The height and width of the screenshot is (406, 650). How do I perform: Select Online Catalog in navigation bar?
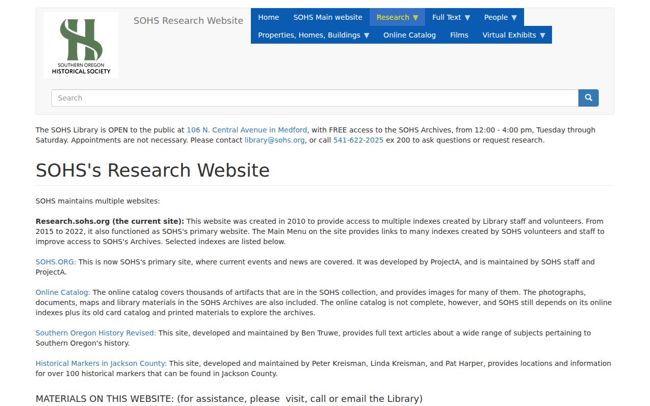tap(410, 35)
